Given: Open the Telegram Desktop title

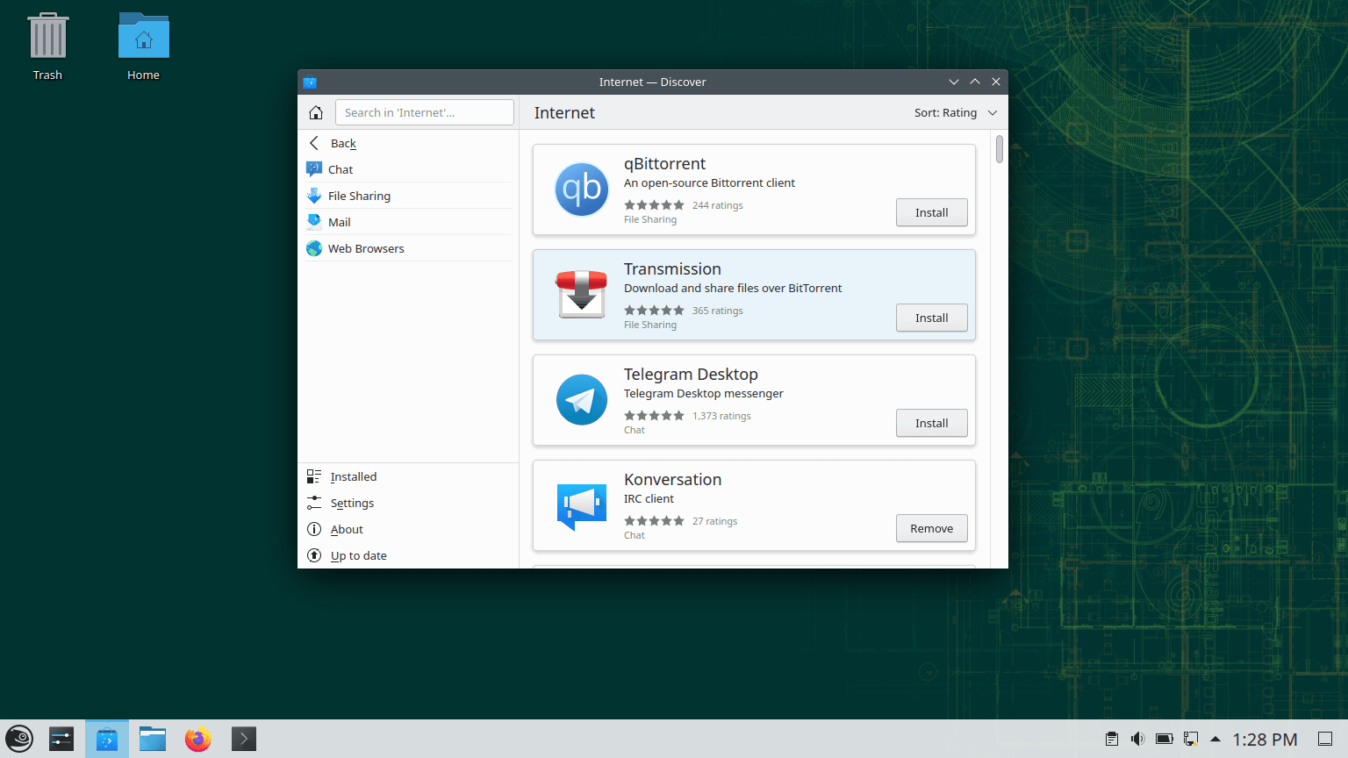Looking at the screenshot, I should click(x=691, y=375).
